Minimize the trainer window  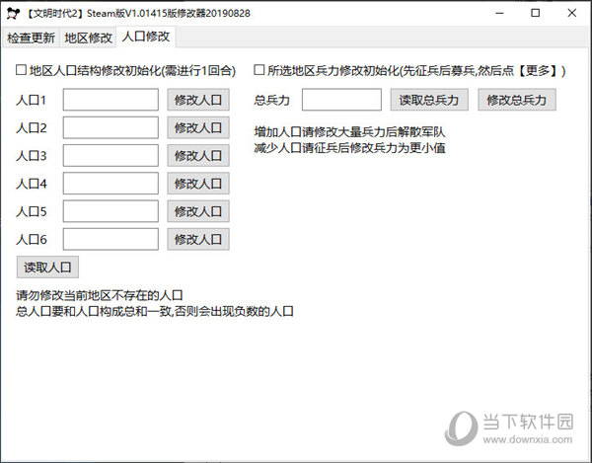500,13
